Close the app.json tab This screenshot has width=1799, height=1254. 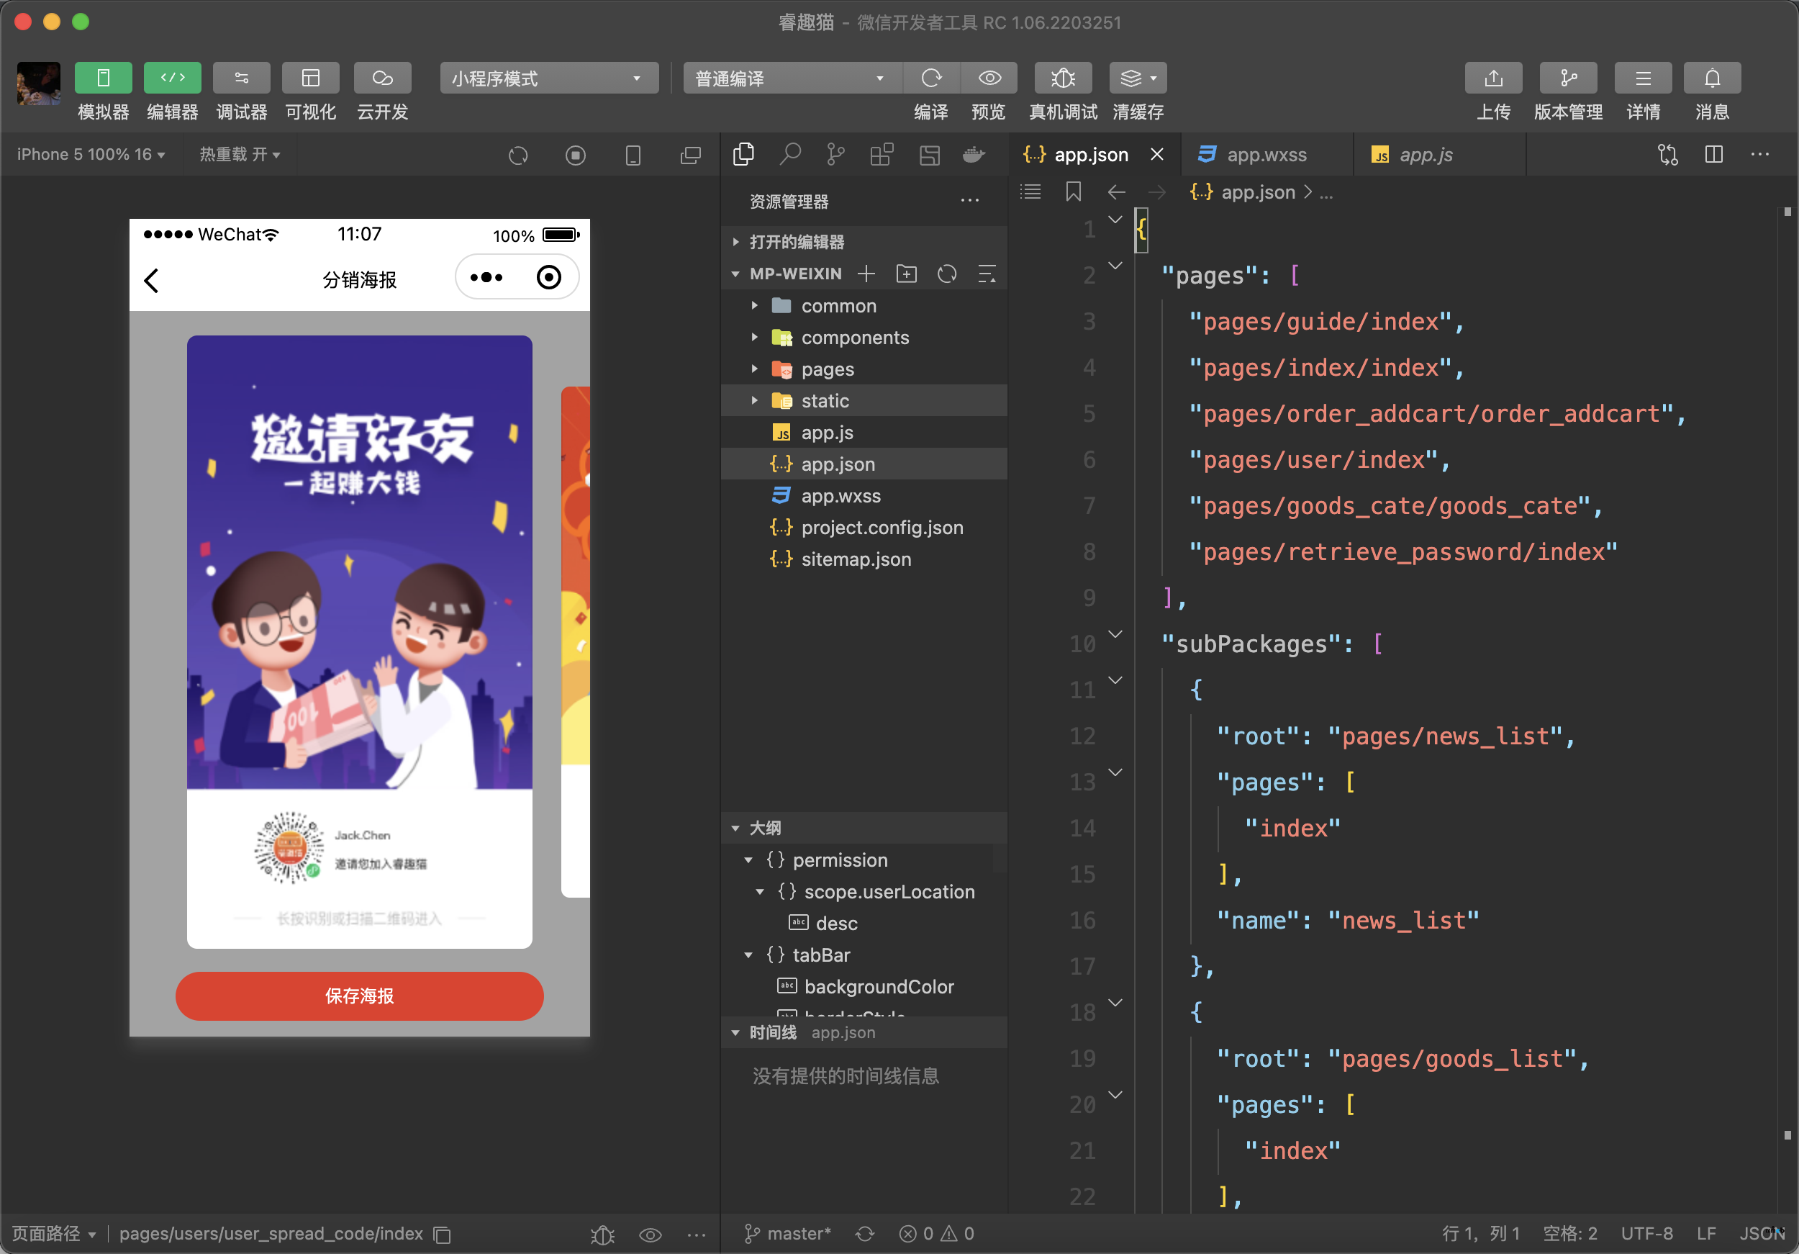tap(1156, 154)
